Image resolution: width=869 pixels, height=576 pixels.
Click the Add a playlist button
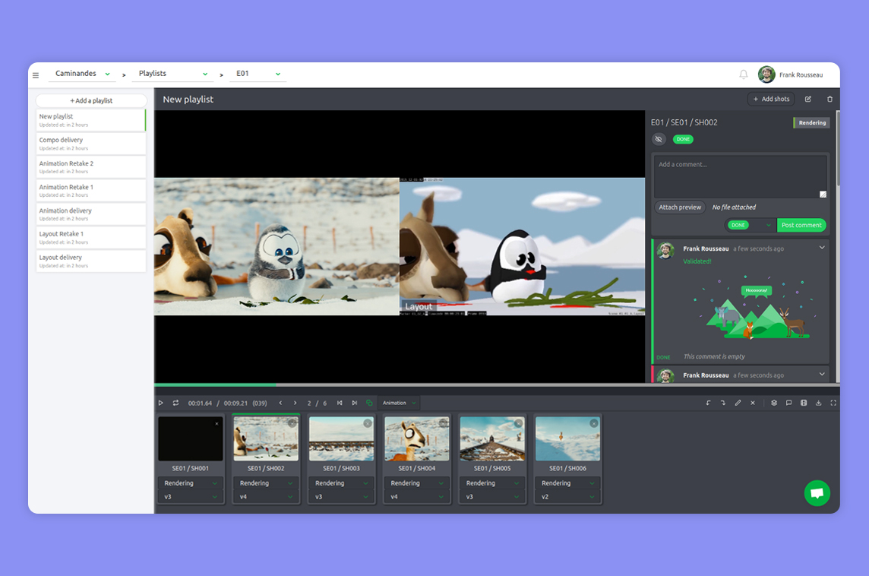coord(91,100)
